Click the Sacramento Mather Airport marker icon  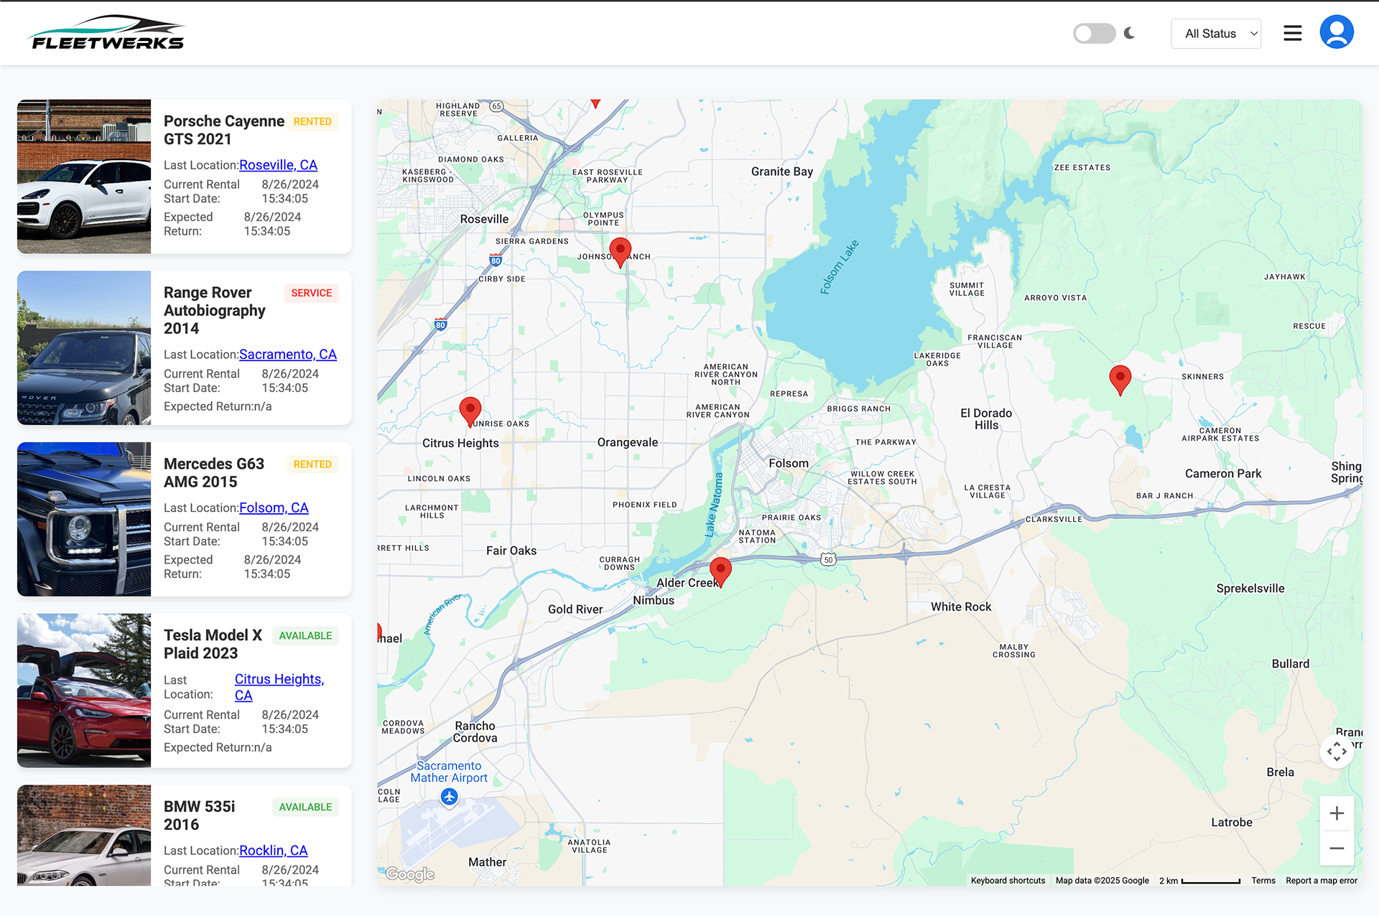tap(450, 797)
